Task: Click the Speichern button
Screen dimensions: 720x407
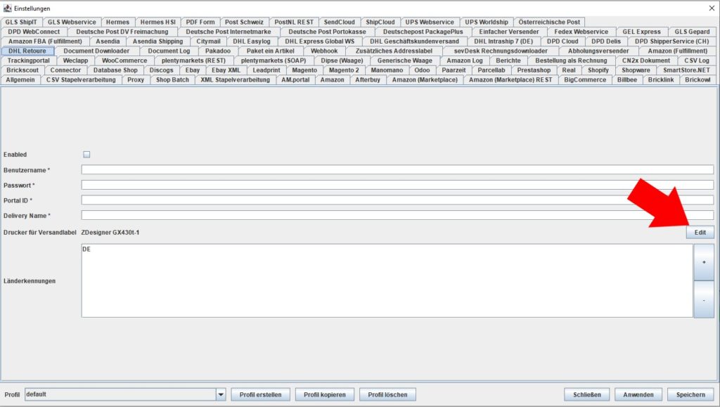Action: point(690,394)
